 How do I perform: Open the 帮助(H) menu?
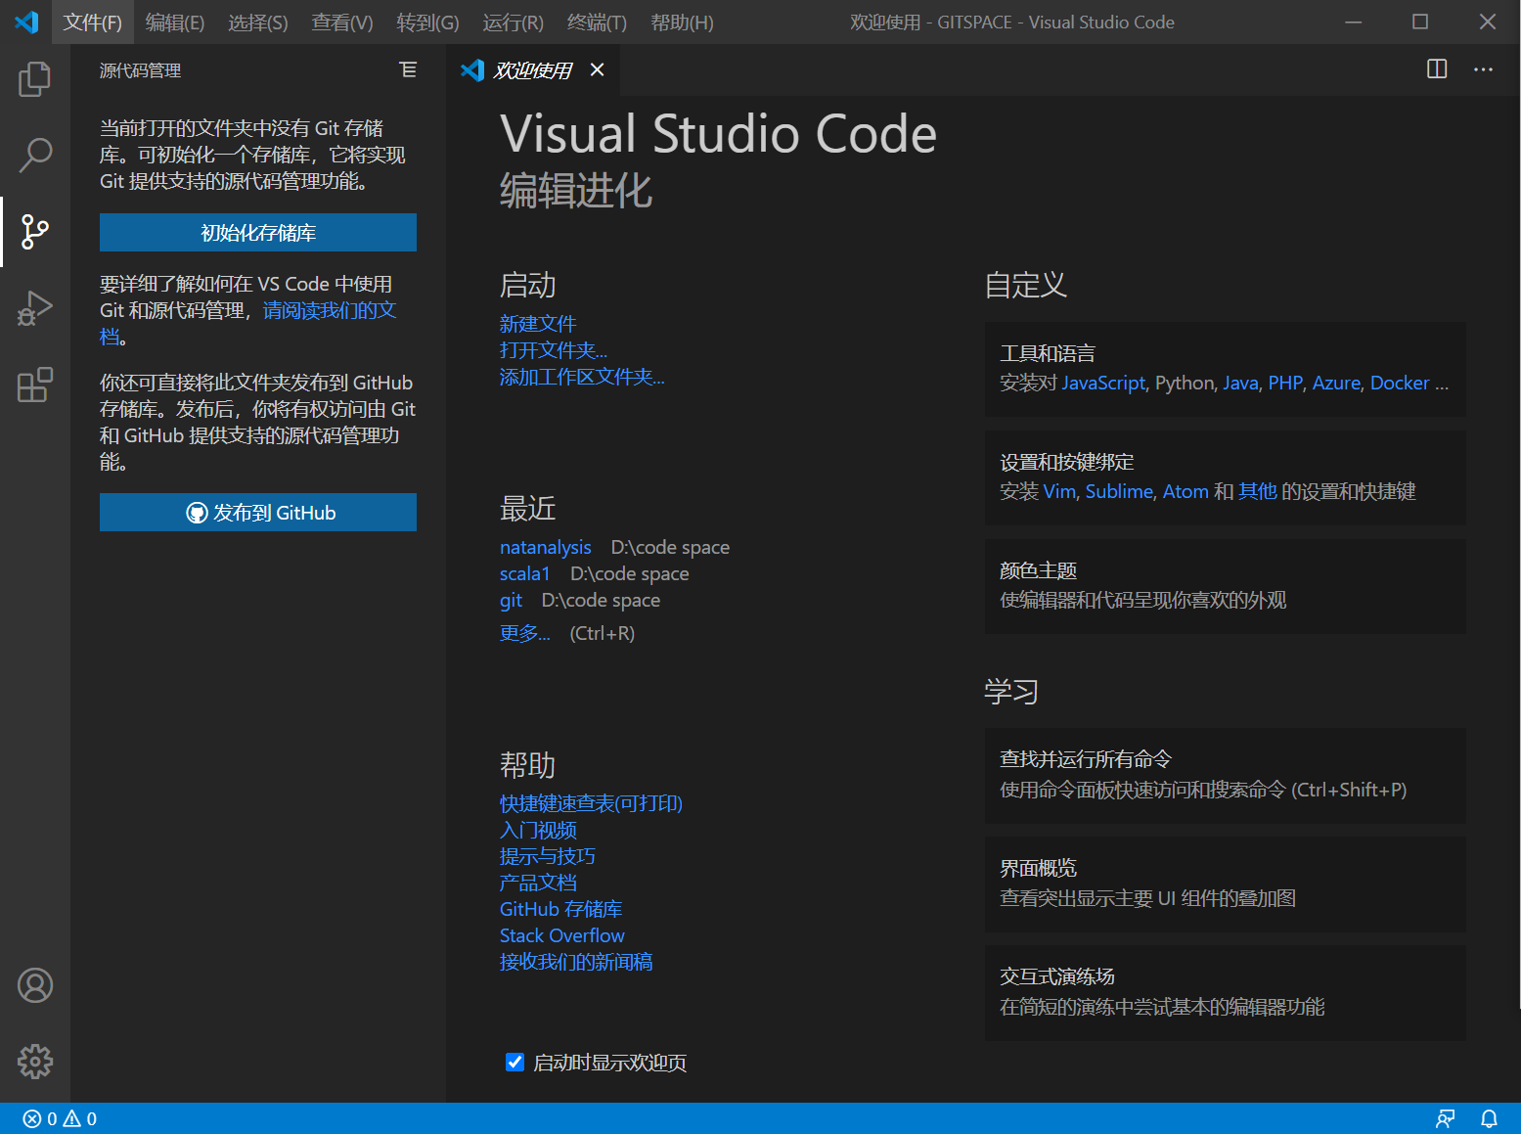682,22
